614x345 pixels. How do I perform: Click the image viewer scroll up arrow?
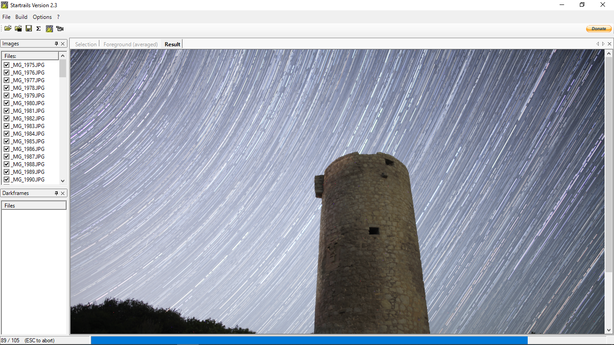(x=609, y=53)
